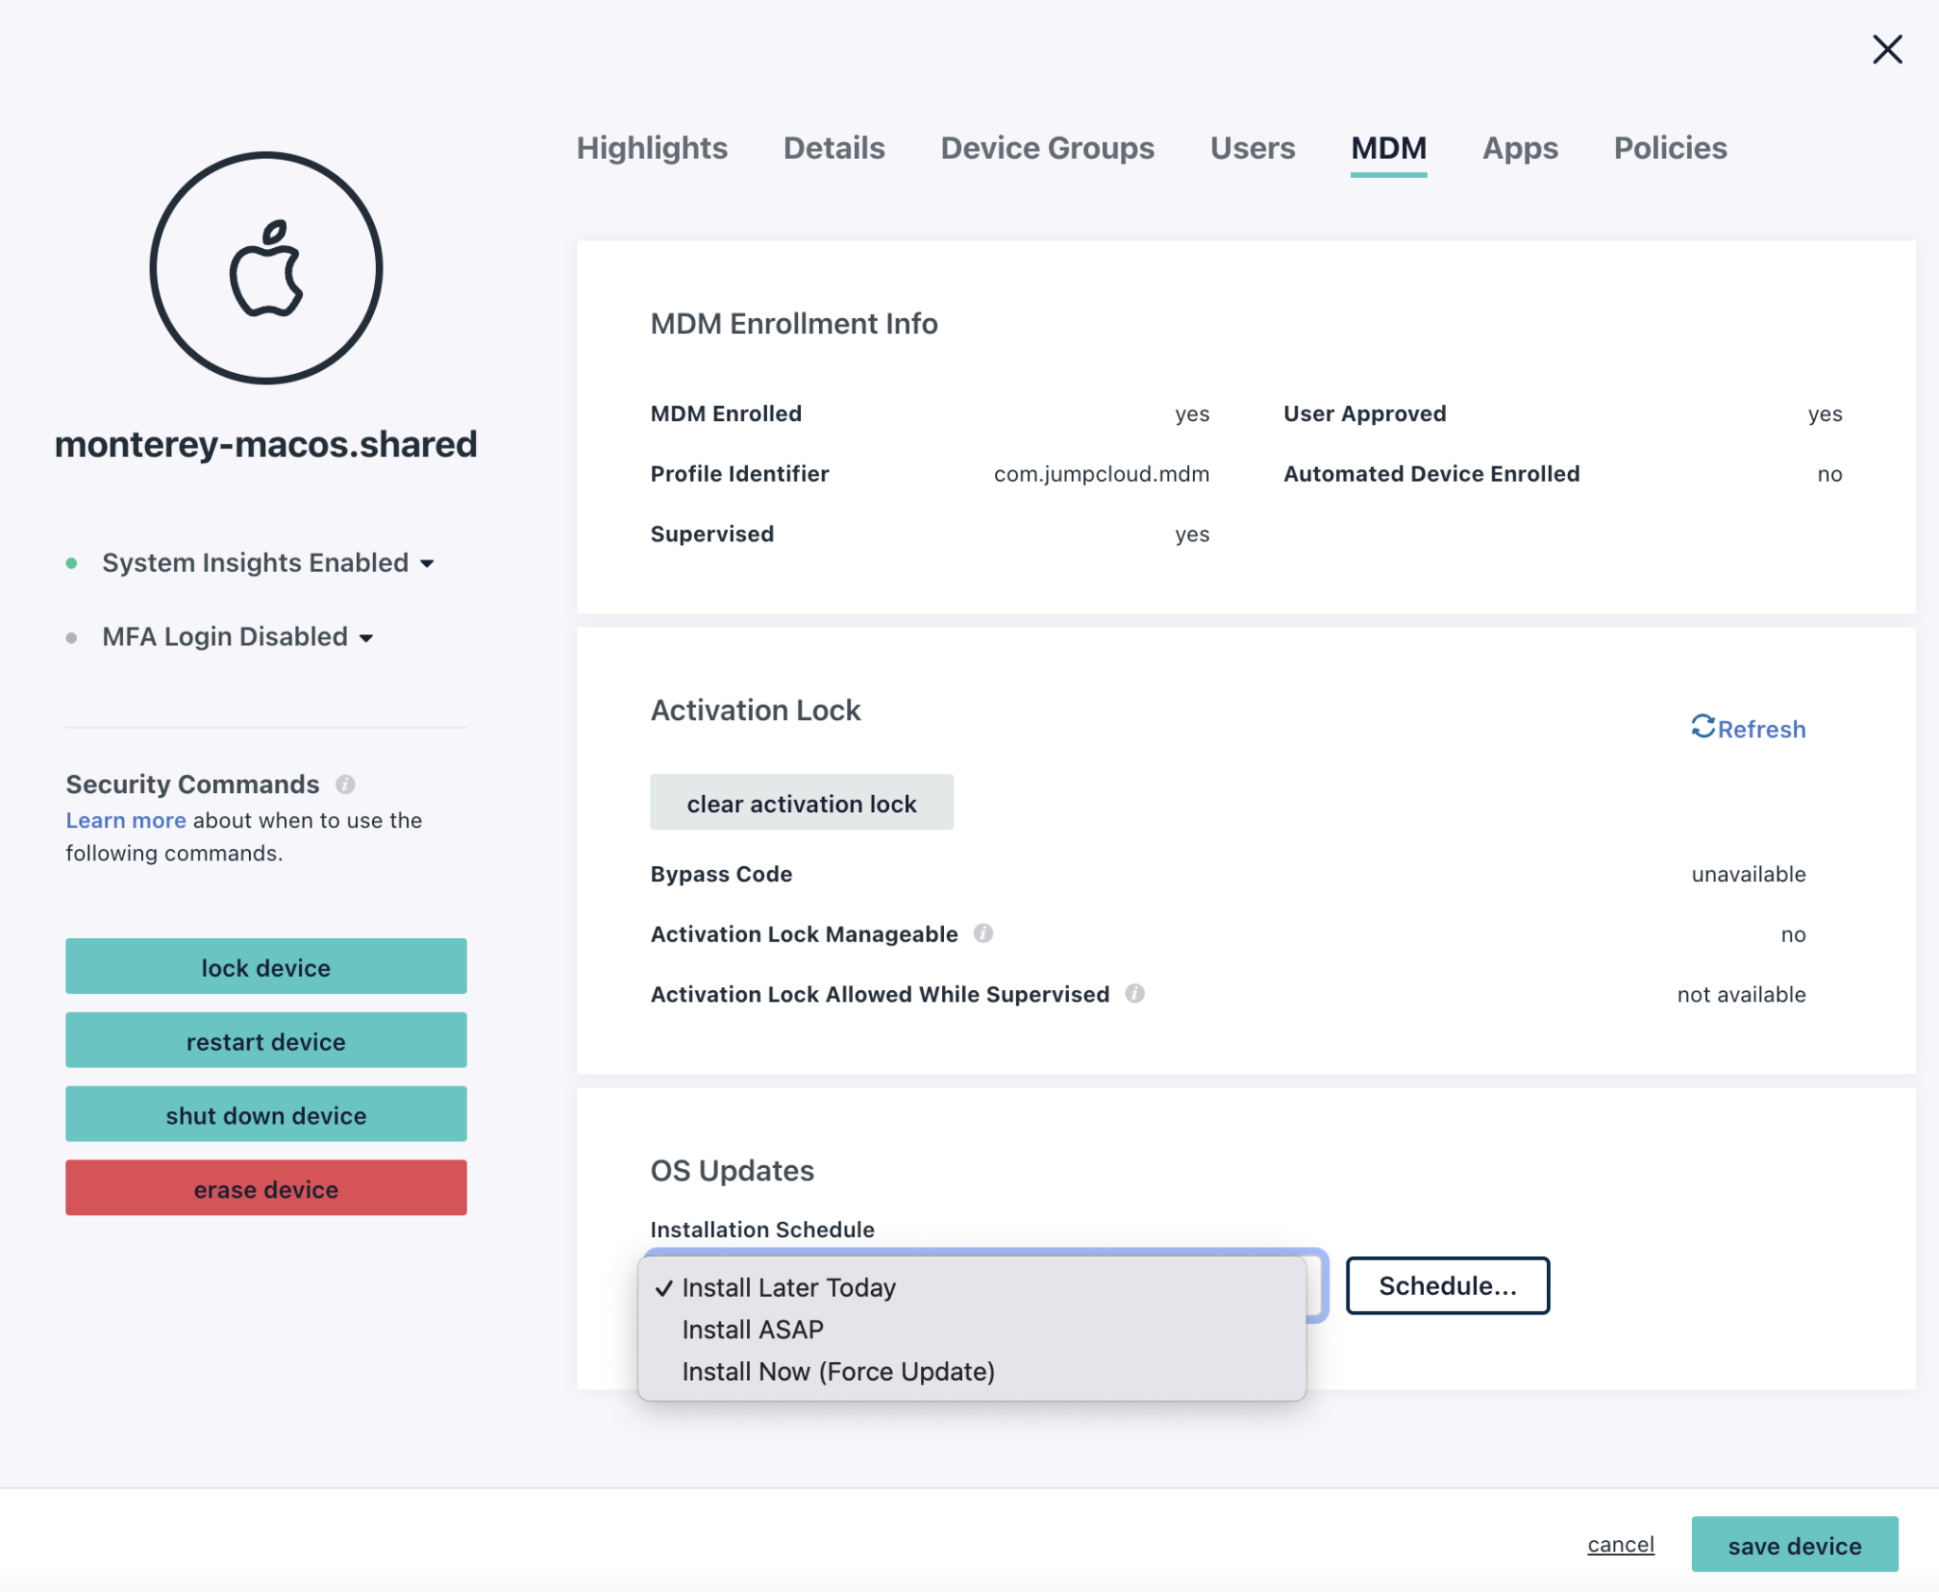Pick Install Later Today option
Screen dimensions: 1939x1592
point(788,1288)
